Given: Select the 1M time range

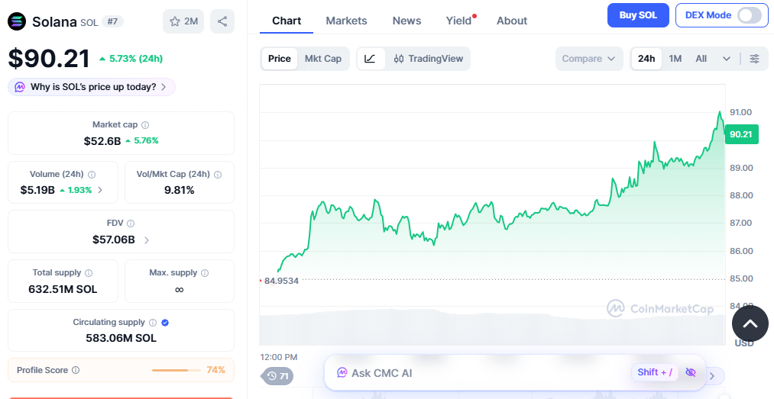Looking at the screenshot, I should point(675,59).
